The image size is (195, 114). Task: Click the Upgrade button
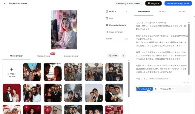click(153, 3)
